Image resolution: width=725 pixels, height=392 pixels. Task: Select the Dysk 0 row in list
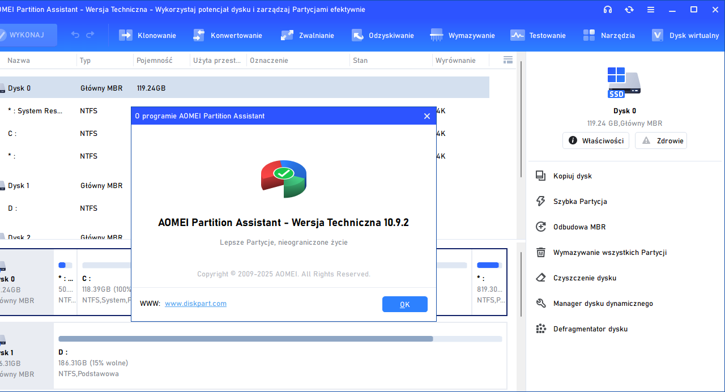pos(245,88)
